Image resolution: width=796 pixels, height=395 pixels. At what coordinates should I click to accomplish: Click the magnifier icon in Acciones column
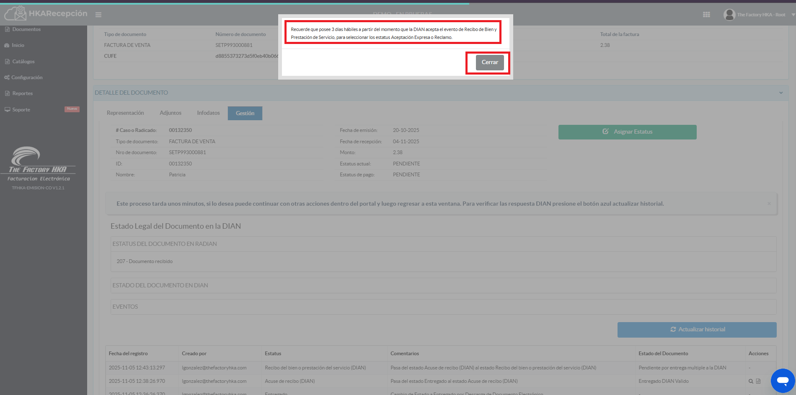coord(751,381)
